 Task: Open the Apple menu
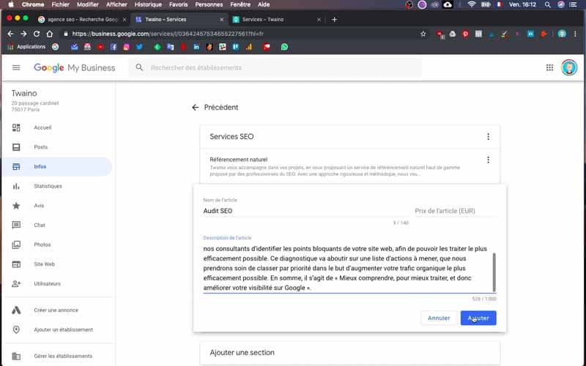[x=11, y=4]
